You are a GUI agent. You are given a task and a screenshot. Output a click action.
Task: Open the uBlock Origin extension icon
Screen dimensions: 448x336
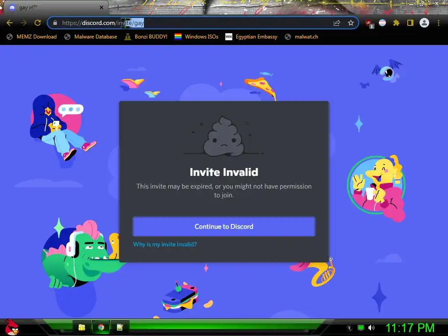[x=369, y=24]
